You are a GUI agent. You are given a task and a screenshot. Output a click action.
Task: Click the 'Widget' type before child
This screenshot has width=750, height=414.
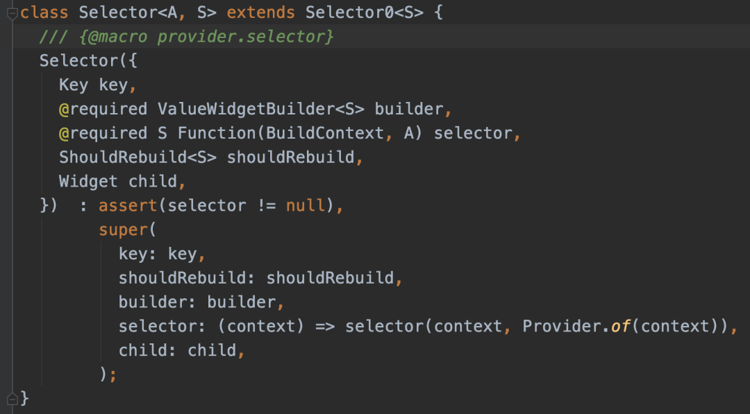(x=88, y=182)
